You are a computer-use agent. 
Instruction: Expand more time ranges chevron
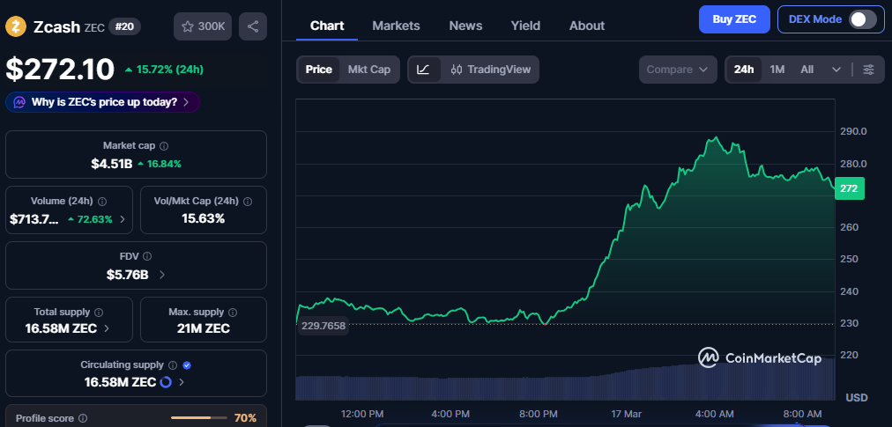(x=836, y=70)
